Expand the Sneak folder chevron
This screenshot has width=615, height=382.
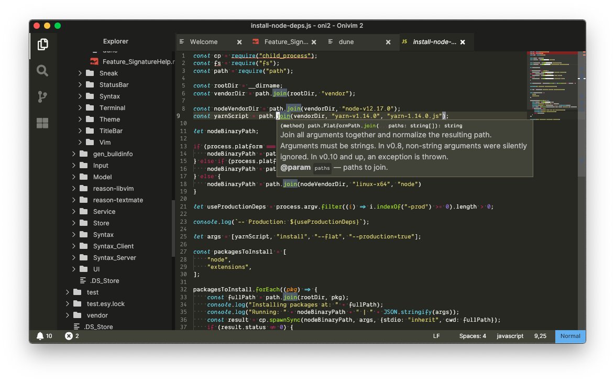click(80, 73)
